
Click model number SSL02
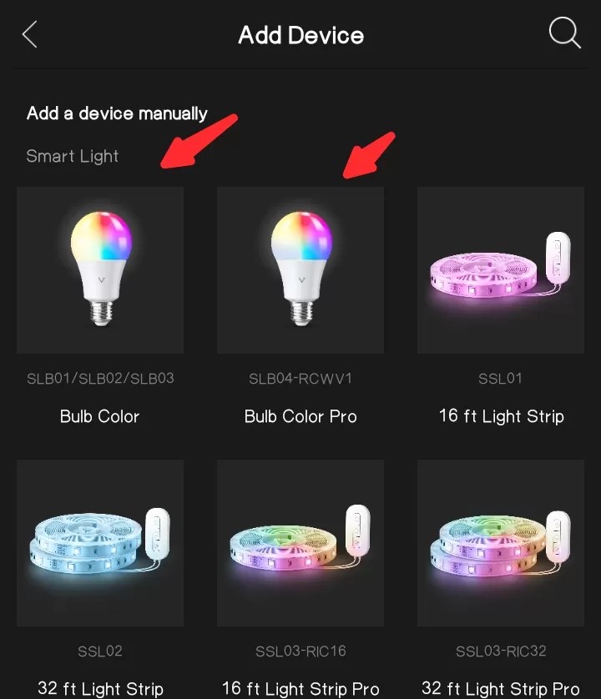point(100,651)
